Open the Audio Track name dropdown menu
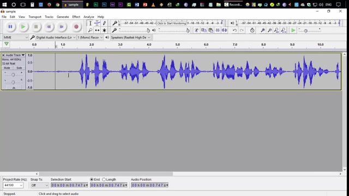Screen dimensions: 349x196 point(15,55)
